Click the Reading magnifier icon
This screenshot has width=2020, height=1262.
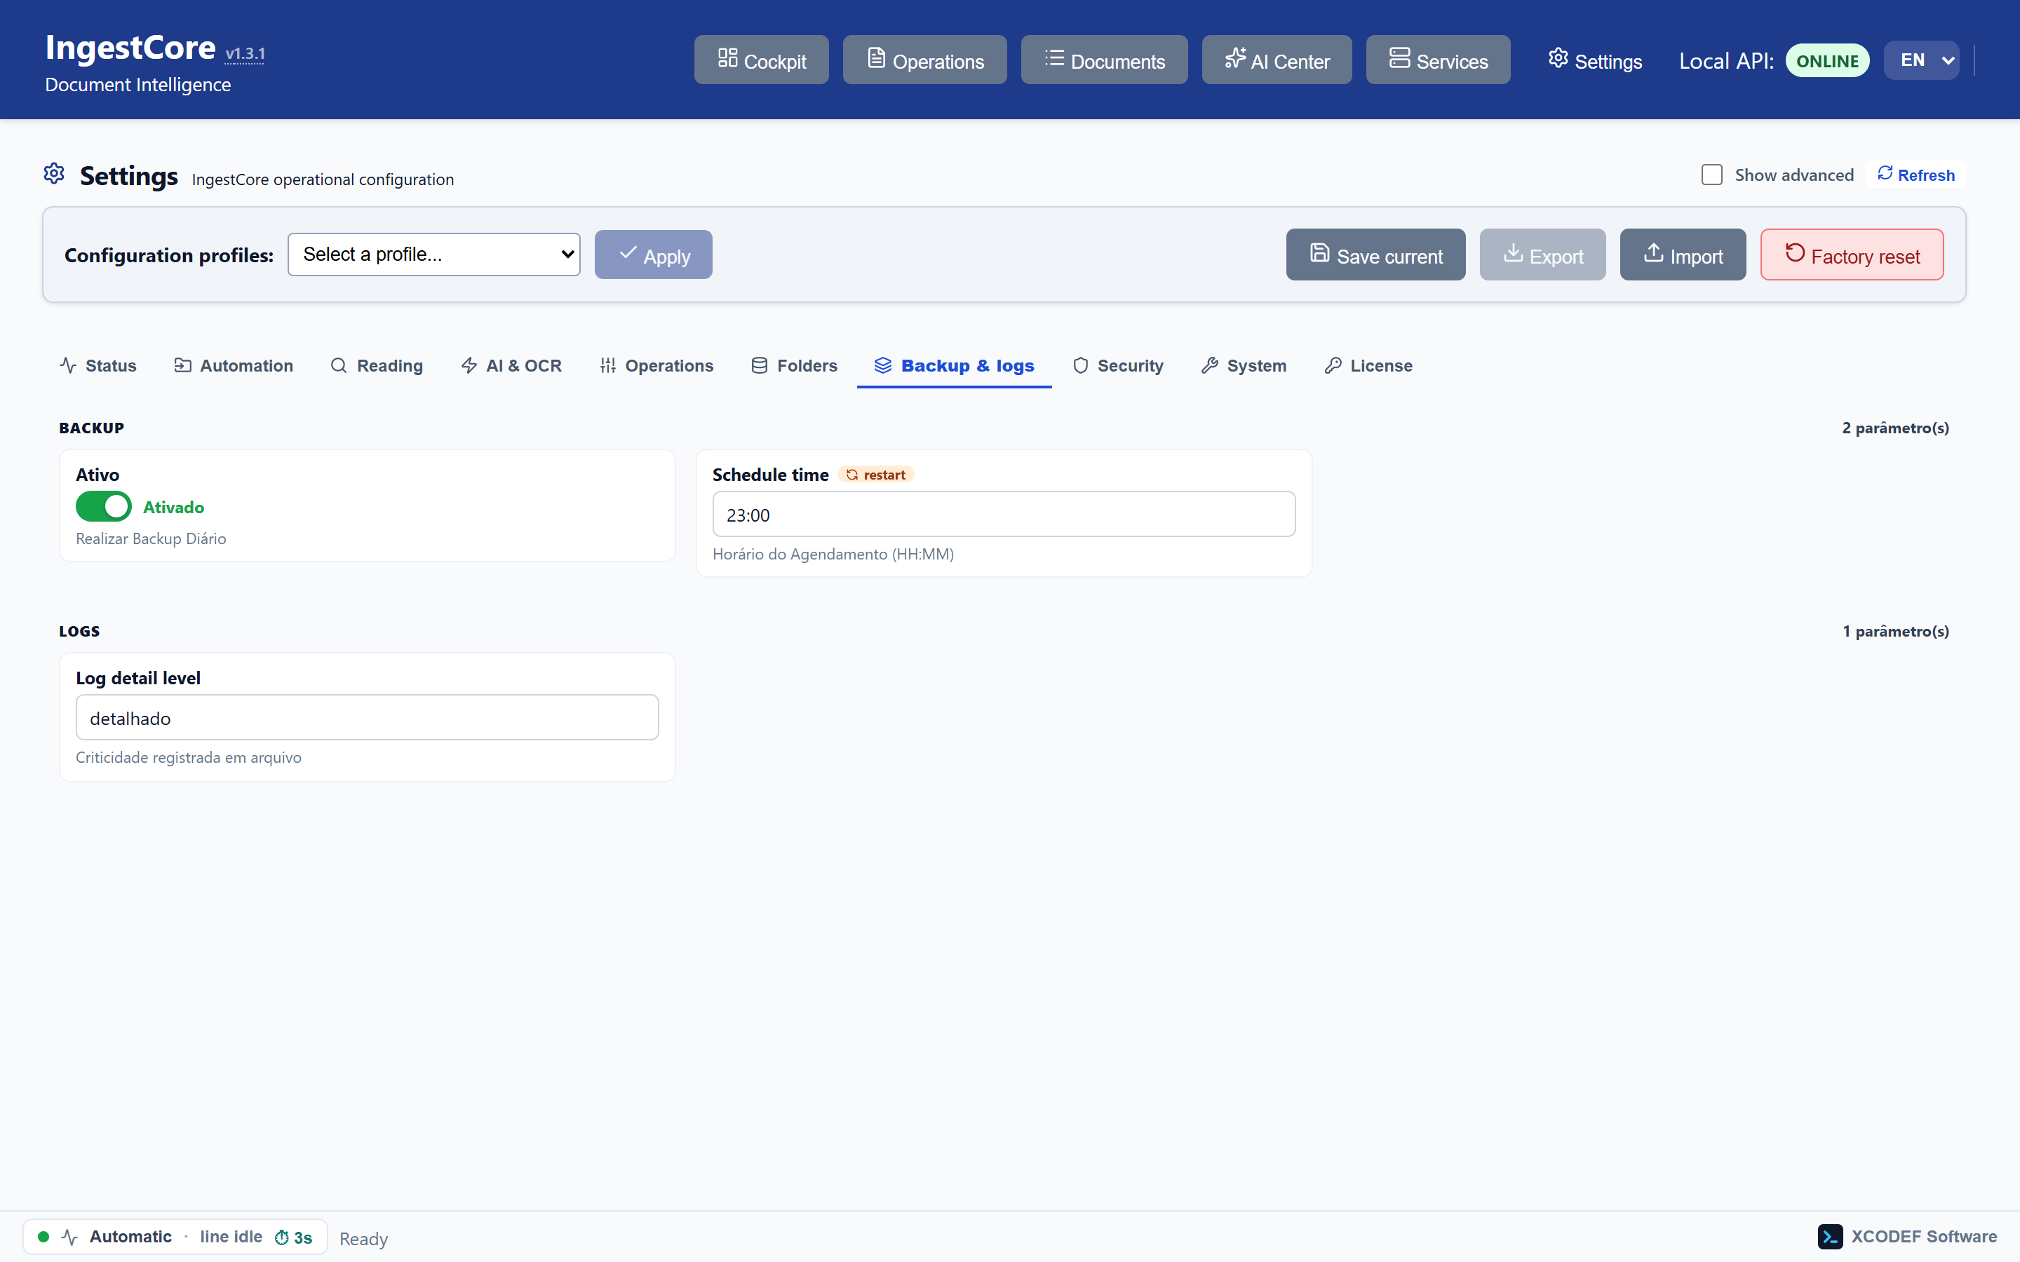(x=338, y=365)
